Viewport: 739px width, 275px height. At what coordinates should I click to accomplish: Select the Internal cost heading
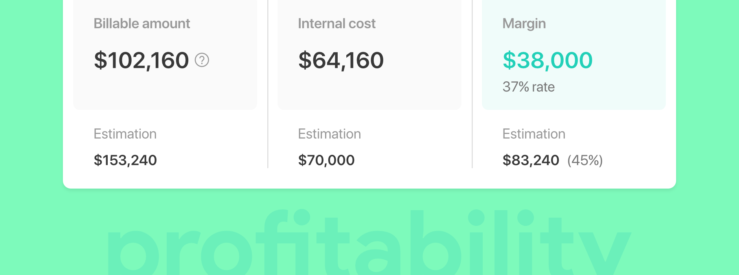[337, 24]
